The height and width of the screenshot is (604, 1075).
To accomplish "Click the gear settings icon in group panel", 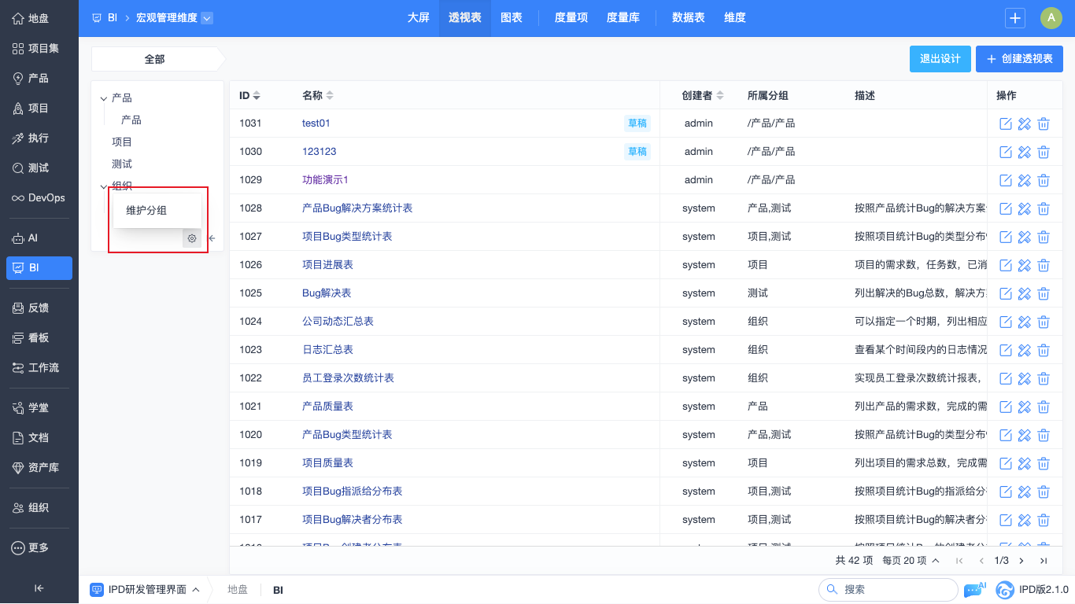I will (x=191, y=238).
